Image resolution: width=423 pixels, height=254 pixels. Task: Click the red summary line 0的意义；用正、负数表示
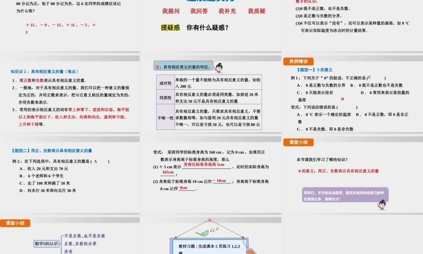[338, 171]
